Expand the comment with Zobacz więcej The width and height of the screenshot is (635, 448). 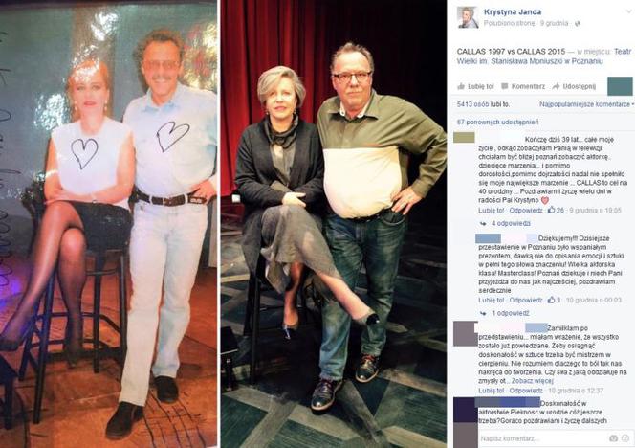coord(532,381)
